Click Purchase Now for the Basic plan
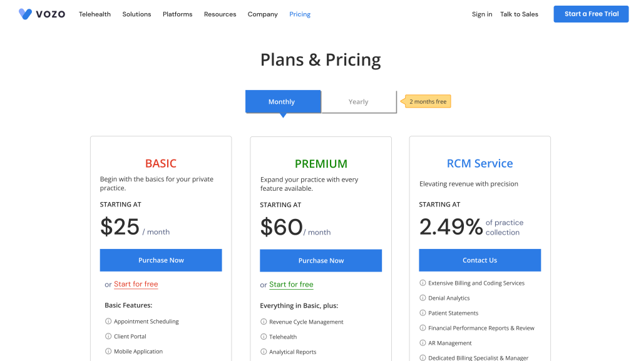 (161, 260)
